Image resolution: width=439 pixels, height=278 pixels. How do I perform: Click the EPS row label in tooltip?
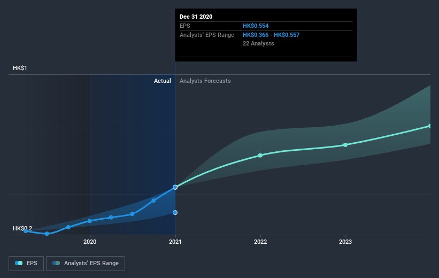click(x=185, y=26)
